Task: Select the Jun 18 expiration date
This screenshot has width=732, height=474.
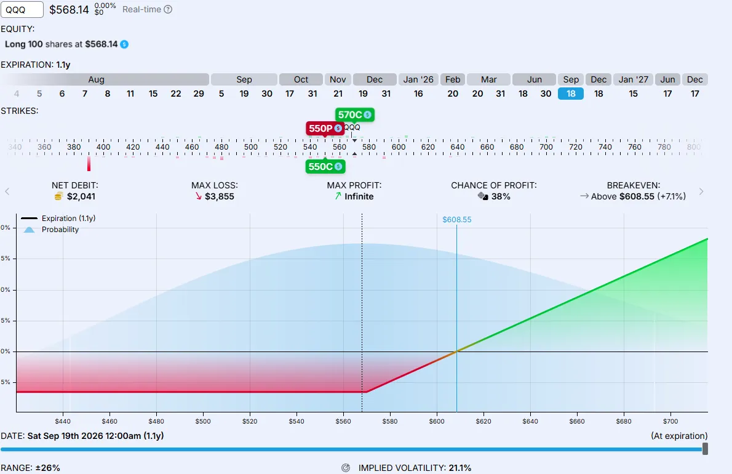Action: pos(523,94)
